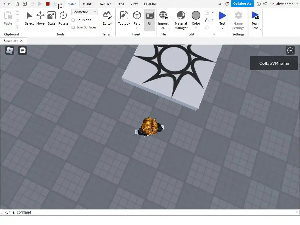
Task: Switch to the MODEL ribbon tab
Action: click(88, 4)
